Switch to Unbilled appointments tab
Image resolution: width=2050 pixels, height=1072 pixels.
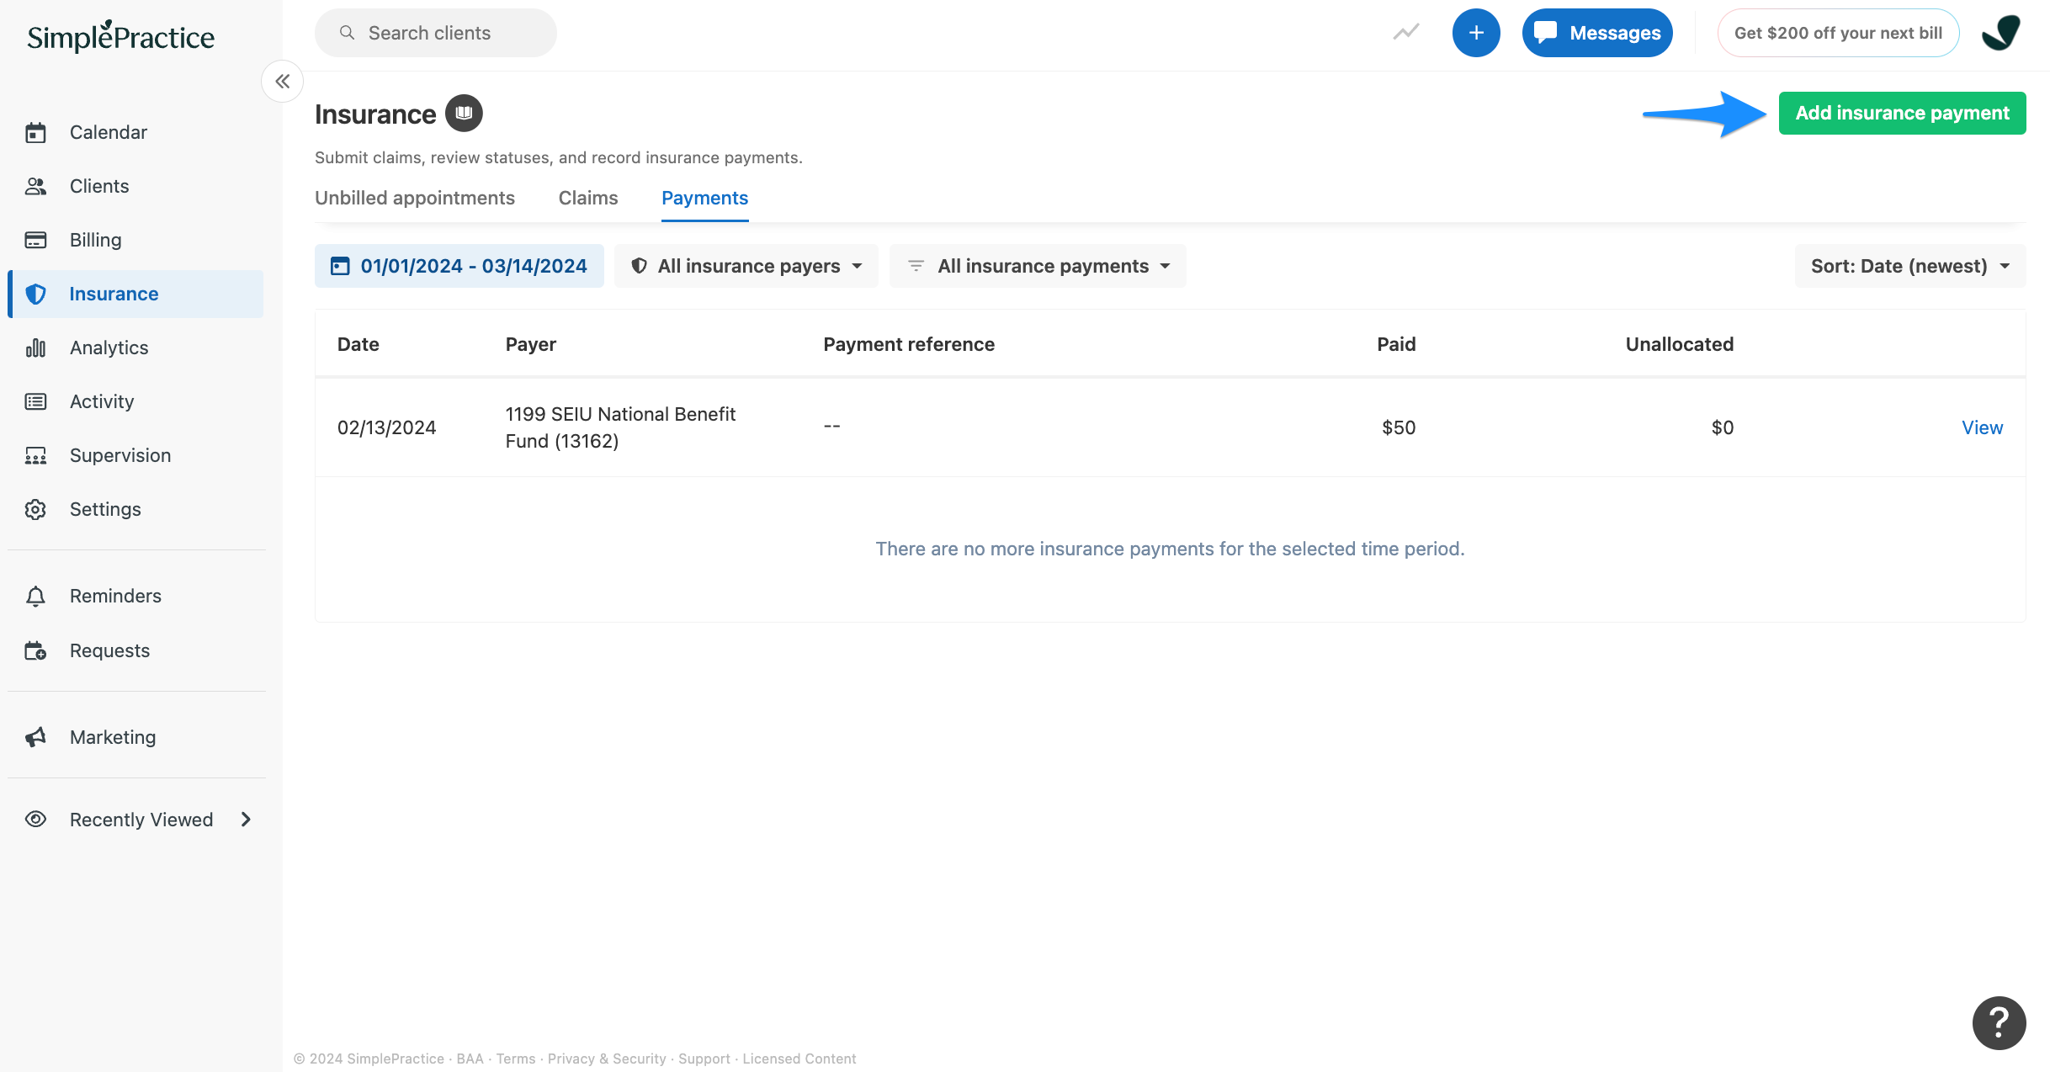click(415, 198)
